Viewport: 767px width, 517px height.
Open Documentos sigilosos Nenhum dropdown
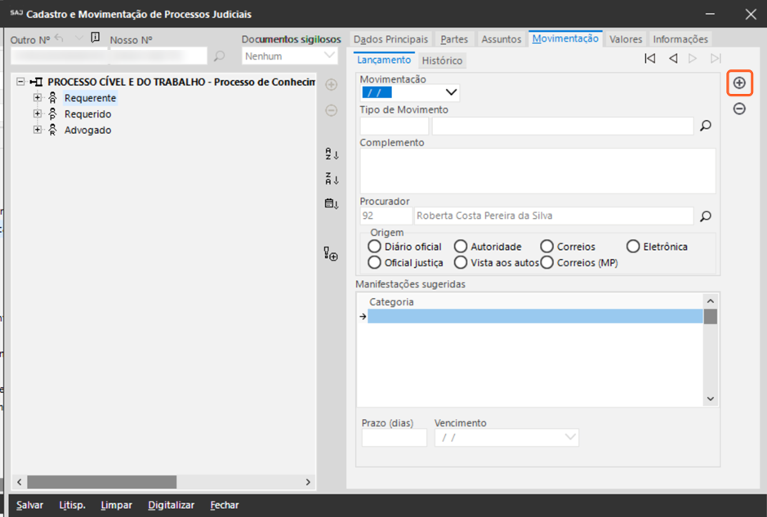(329, 56)
